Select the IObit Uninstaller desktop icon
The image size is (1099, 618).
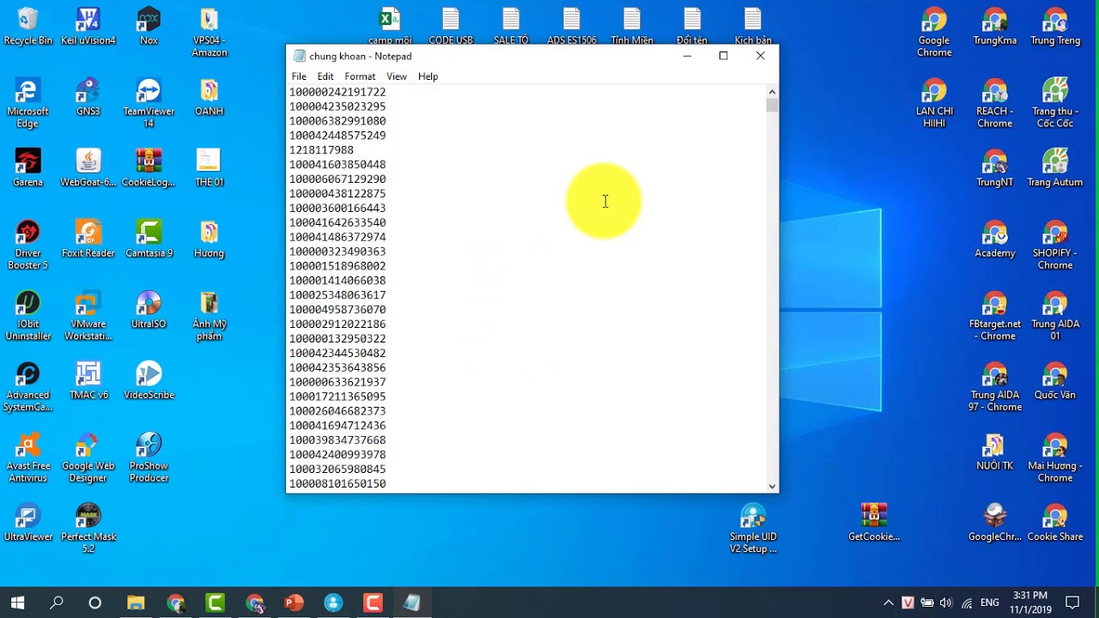pos(27,316)
